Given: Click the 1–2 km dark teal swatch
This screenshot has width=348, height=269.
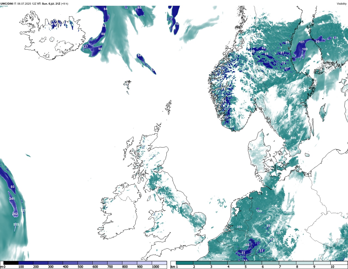Looking at the screenshot, I should [185, 263].
